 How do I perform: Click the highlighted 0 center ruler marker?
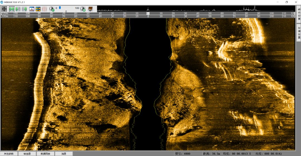coord(148,13)
